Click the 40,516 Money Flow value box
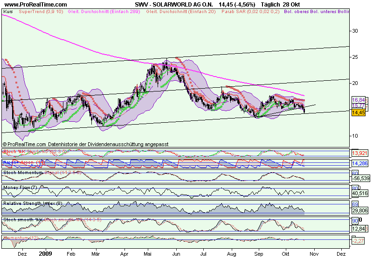 [359, 193]
